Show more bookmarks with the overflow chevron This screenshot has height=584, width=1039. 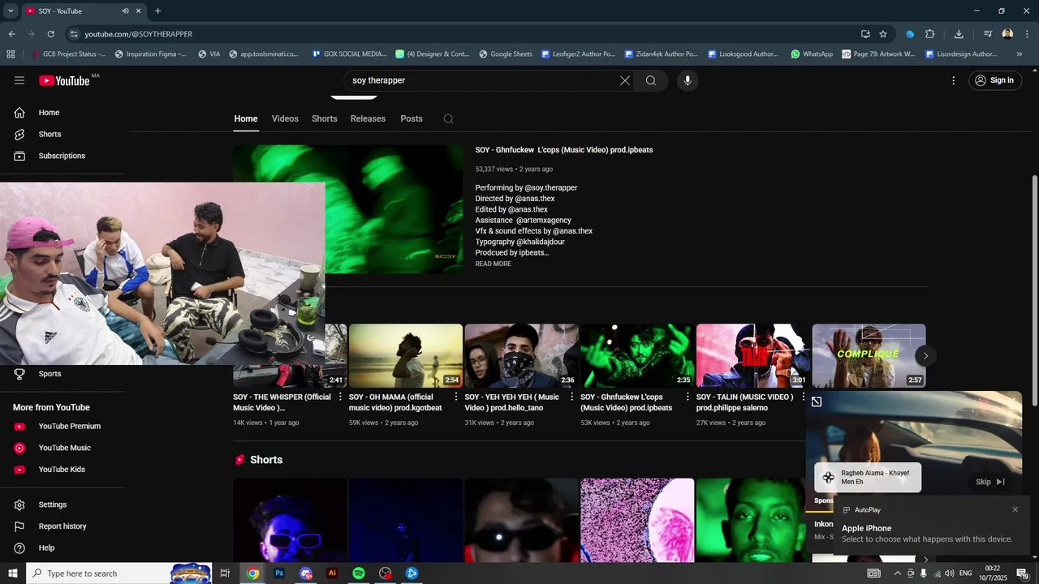tap(1020, 54)
